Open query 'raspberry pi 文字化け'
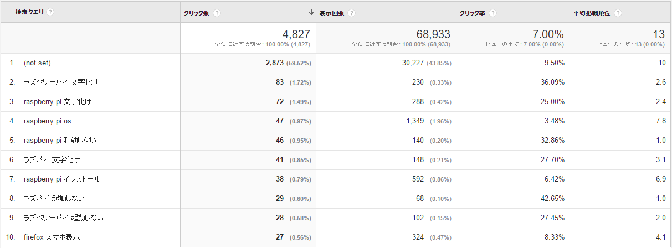 (x=58, y=101)
